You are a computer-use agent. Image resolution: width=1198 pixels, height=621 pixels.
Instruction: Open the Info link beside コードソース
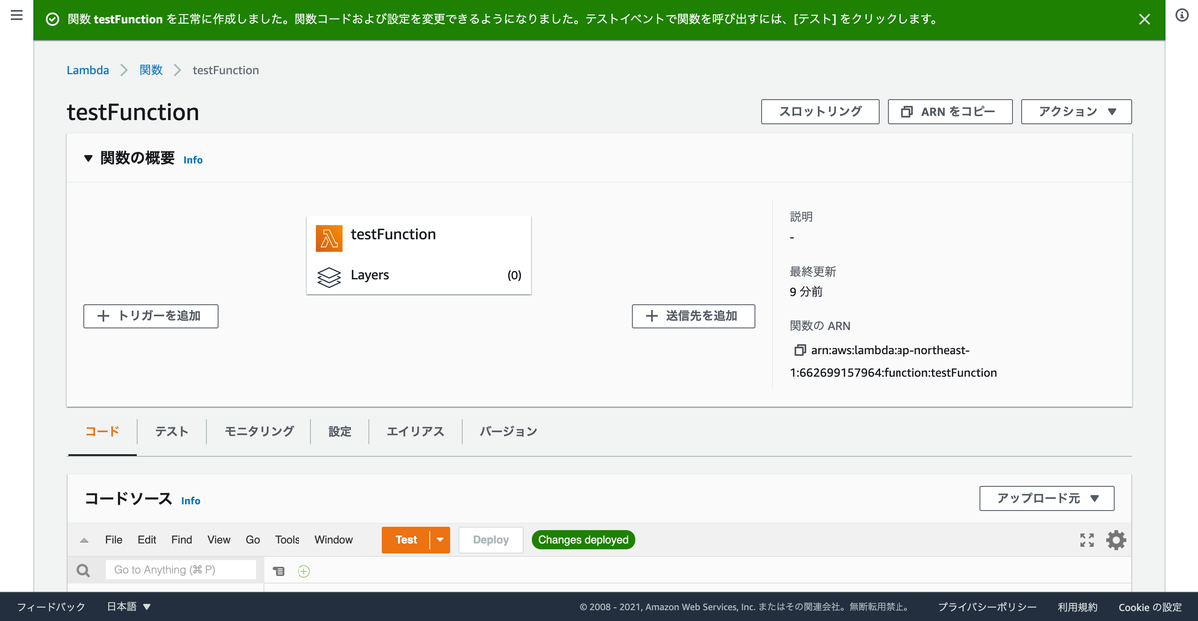191,501
